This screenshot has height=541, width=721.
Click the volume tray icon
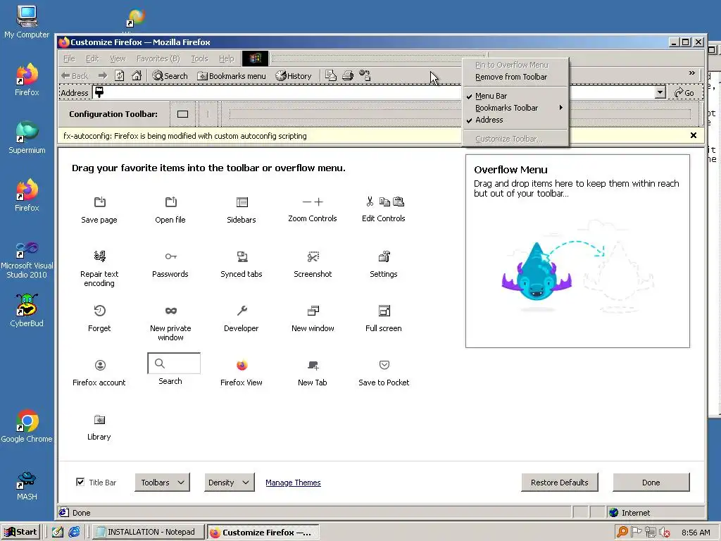(x=665, y=533)
